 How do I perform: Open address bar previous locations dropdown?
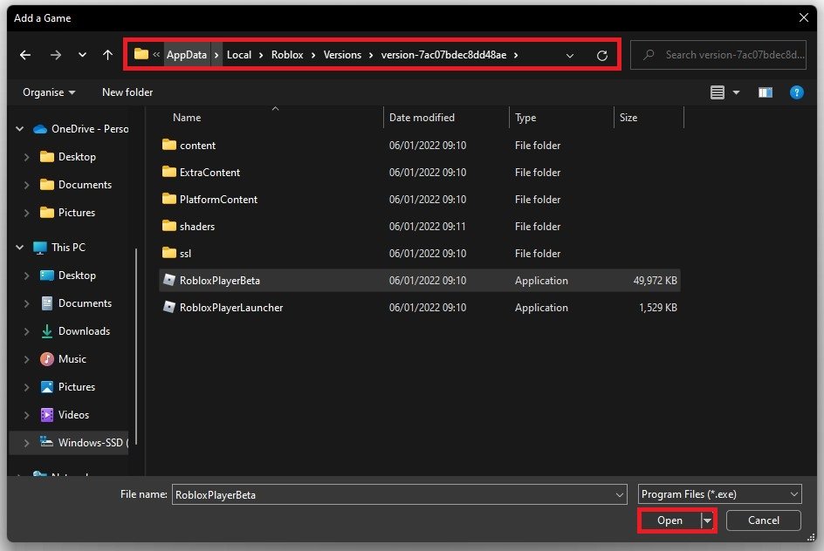pos(570,55)
